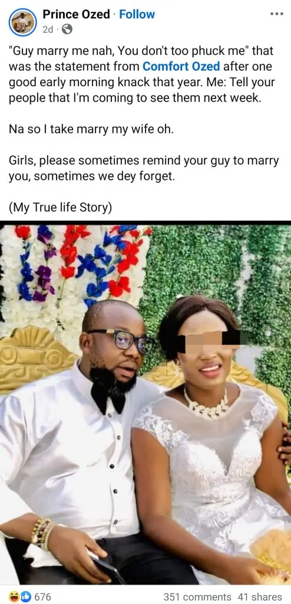This screenshot has width=291, height=604.
Task: Click the man's black bow tie in photo
Action: click(x=107, y=393)
